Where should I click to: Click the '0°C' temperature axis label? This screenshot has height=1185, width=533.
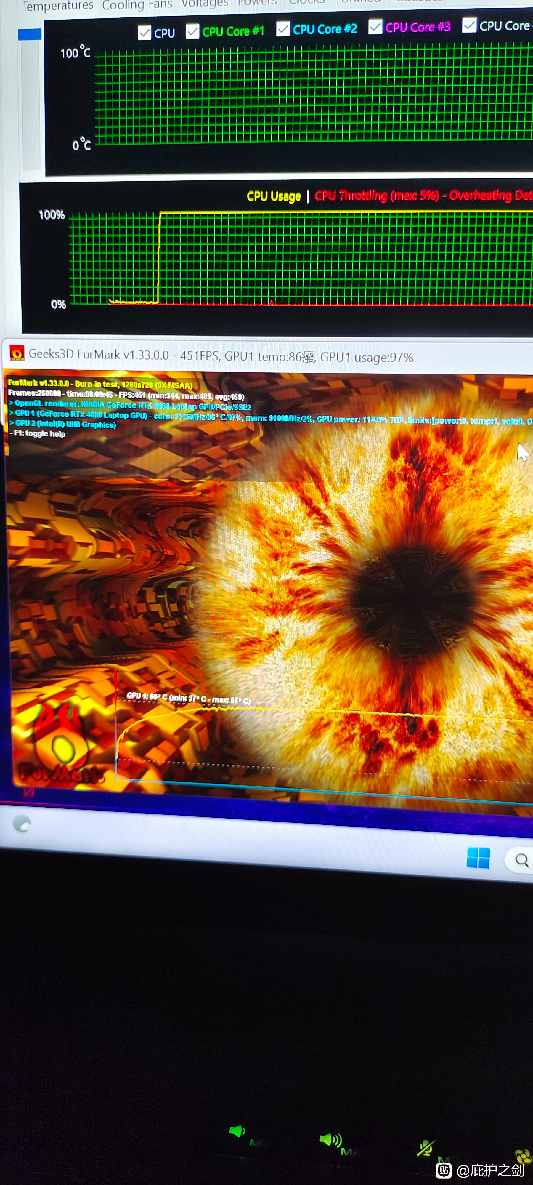tap(81, 145)
